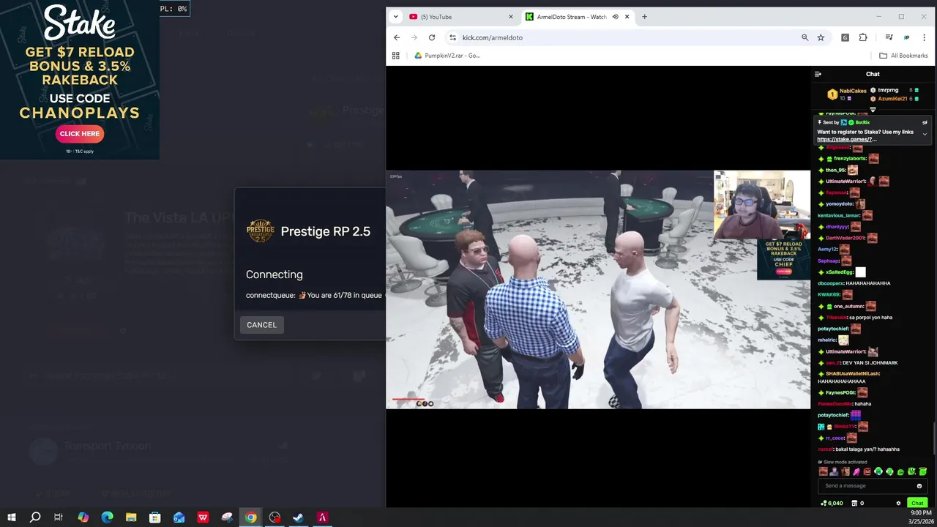Click username xSaltedEgg in chat
Screen dimensions: 937x527
pos(840,272)
